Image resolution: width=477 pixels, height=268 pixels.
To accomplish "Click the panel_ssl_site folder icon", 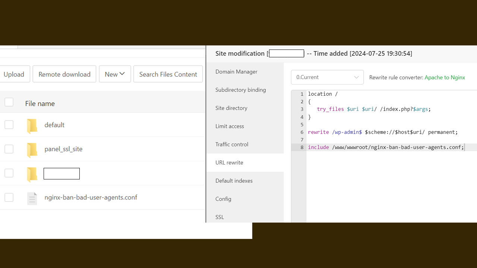I will coord(32,150).
